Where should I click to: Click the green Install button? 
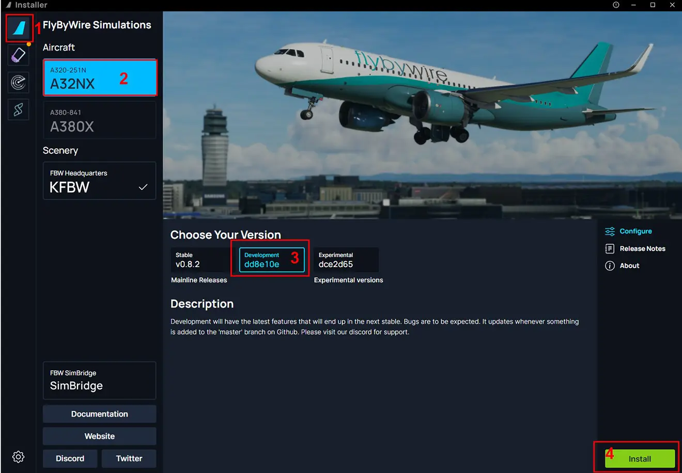[x=640, y=459]
